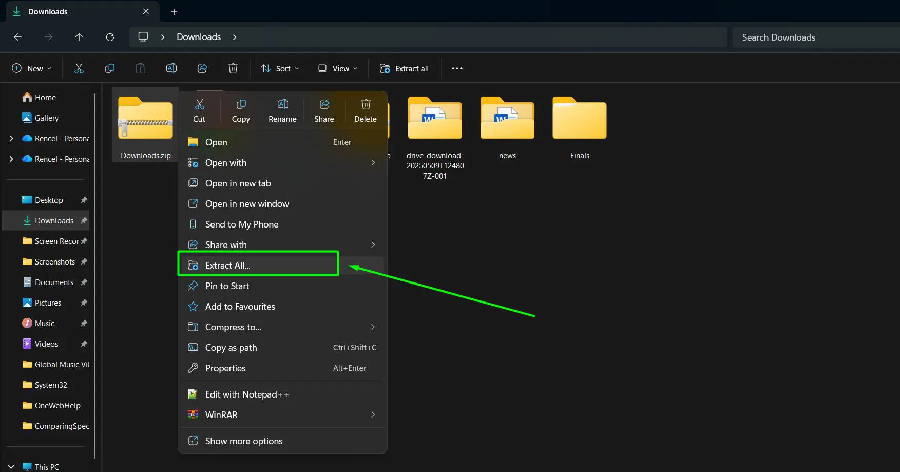This screenshot has width=900, height=472.
Task: Click Show more options
Action: coord(243,441)
